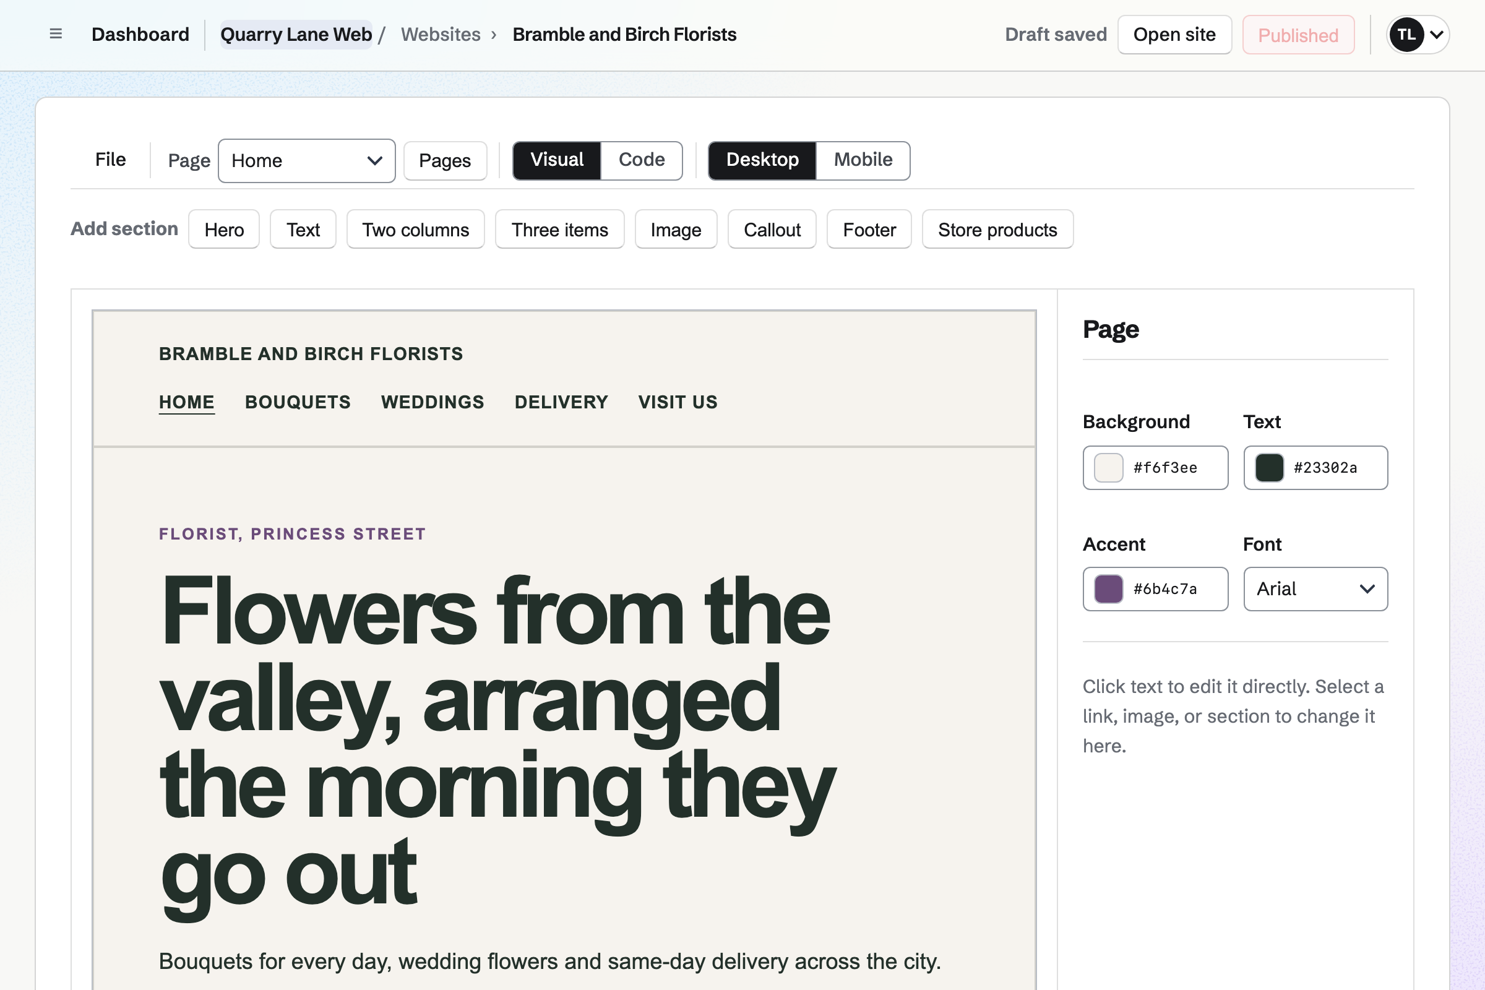Open the Quarry Lane Web workspace
This screenshot has height=990, width=1485.
tap(296, 34)
